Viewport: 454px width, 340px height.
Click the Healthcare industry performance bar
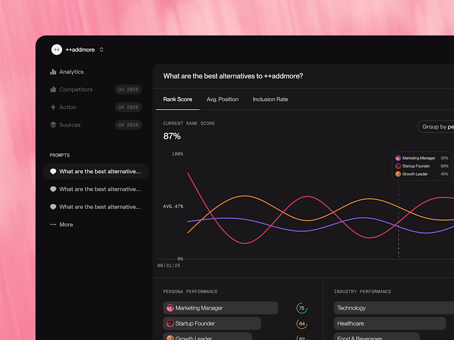tap(390, 324)
